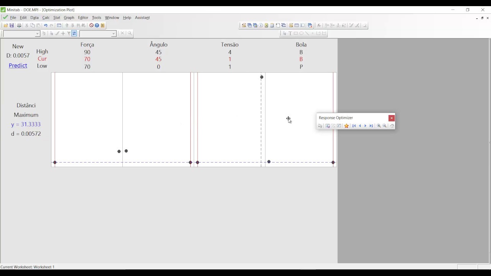Click the red Bola current value B
This screenshot has width=491, height=276.
click(x=301, y=59)
